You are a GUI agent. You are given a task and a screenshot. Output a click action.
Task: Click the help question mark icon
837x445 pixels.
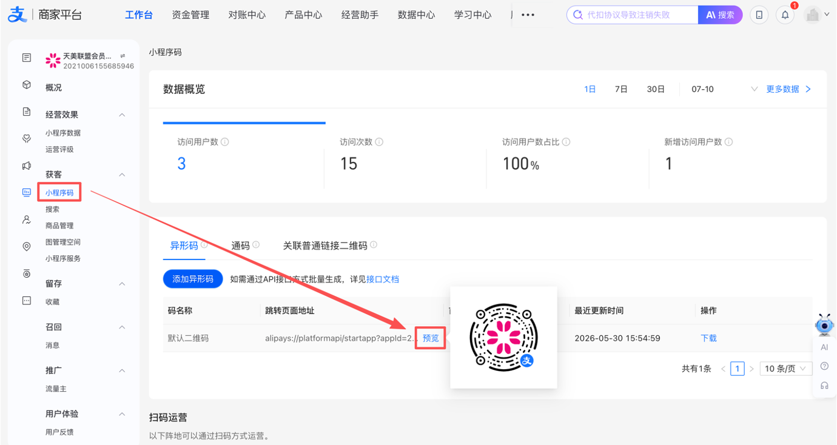824,366
